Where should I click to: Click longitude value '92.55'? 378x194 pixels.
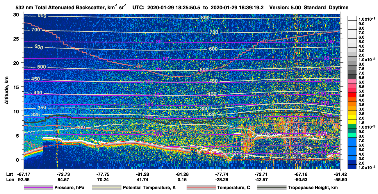pyautogui.click(x=24, y=180)
